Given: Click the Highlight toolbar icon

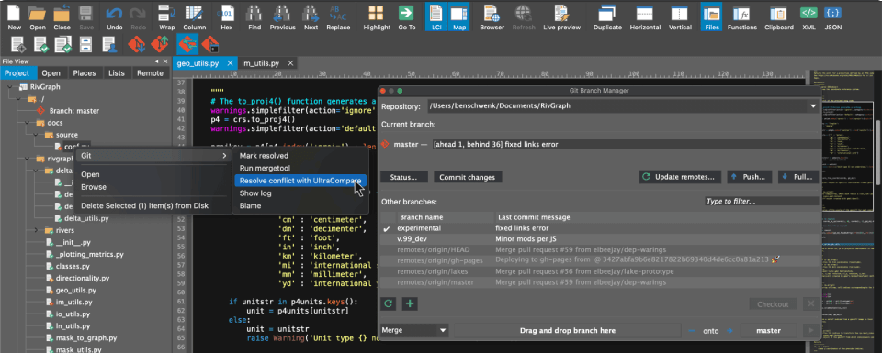Looking at the screenshot, I should coord(377,17).
